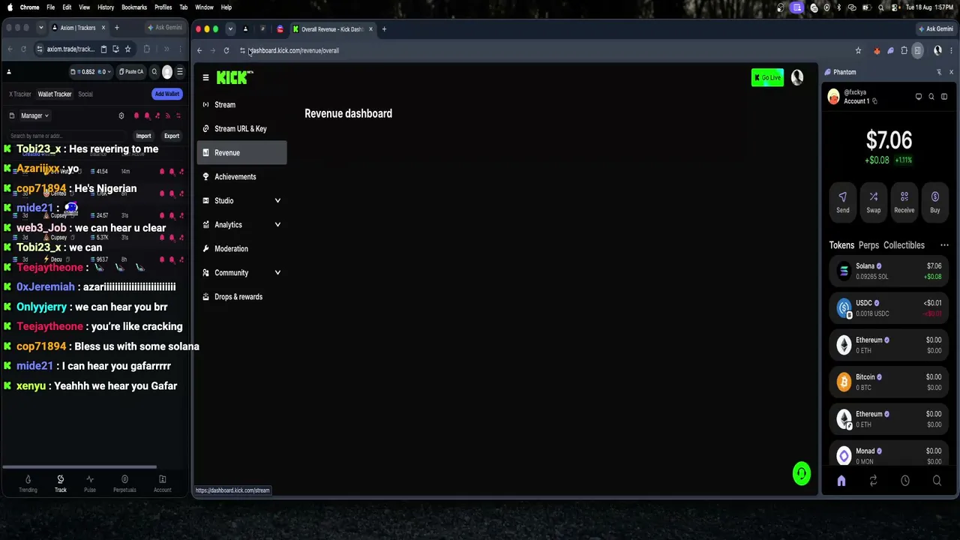Open Drops & rewards in Kick sidebar

pos(241,297)
